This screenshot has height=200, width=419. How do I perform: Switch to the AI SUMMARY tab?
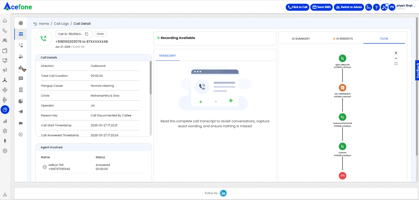[301, 39]
